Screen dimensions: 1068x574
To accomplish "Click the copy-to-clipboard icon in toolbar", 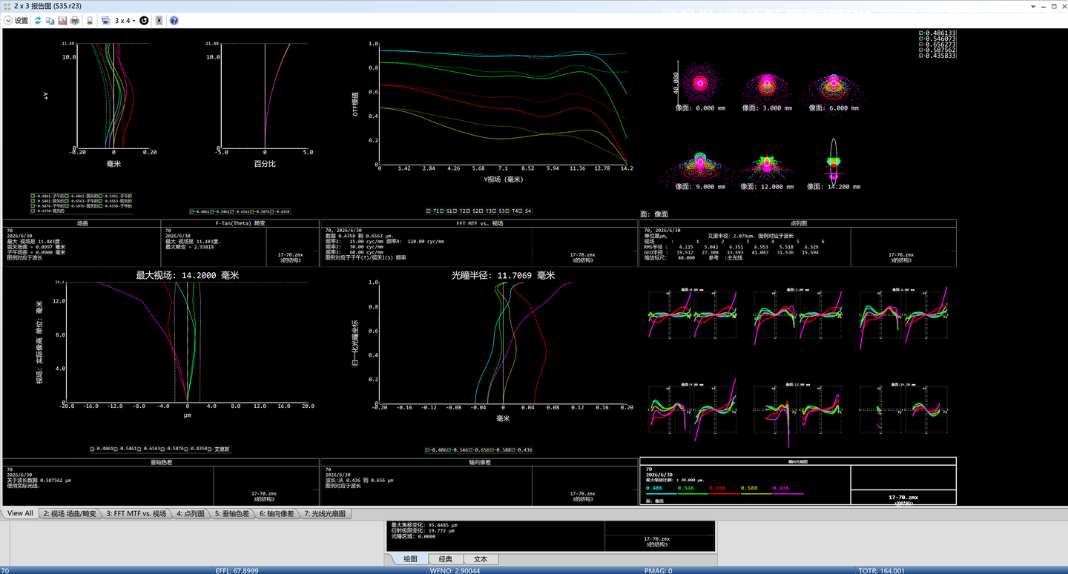I will coord(50,21).
